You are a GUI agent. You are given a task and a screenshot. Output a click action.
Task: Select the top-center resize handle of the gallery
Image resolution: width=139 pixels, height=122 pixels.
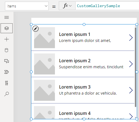84,24
